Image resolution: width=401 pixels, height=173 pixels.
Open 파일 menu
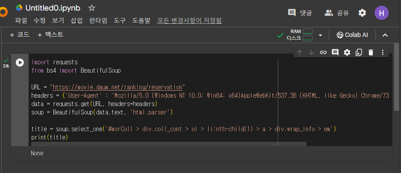[21, 21]
